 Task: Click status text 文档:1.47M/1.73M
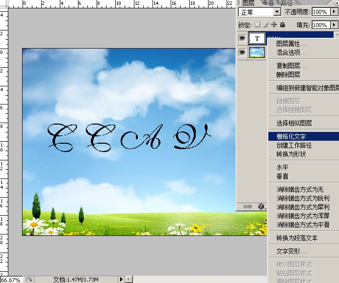coord(76,280)
